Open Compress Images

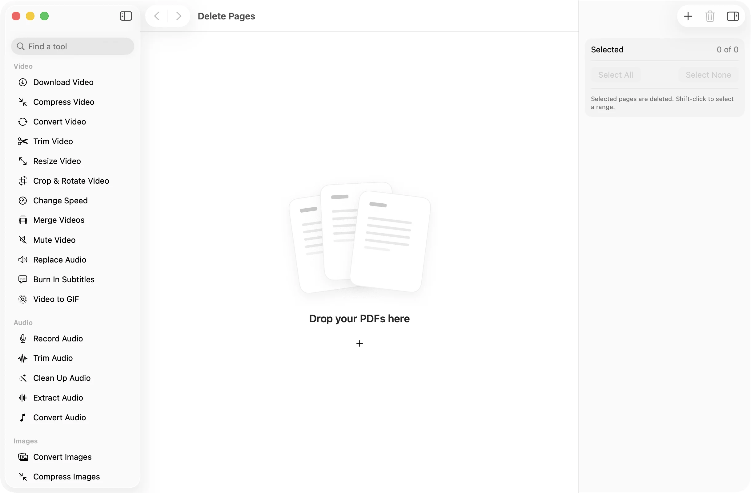coord(73,477)
